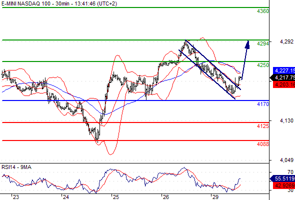Click the 4,049 price axis value
Viewport: 295px width, 200px height.
coord(286,160)
